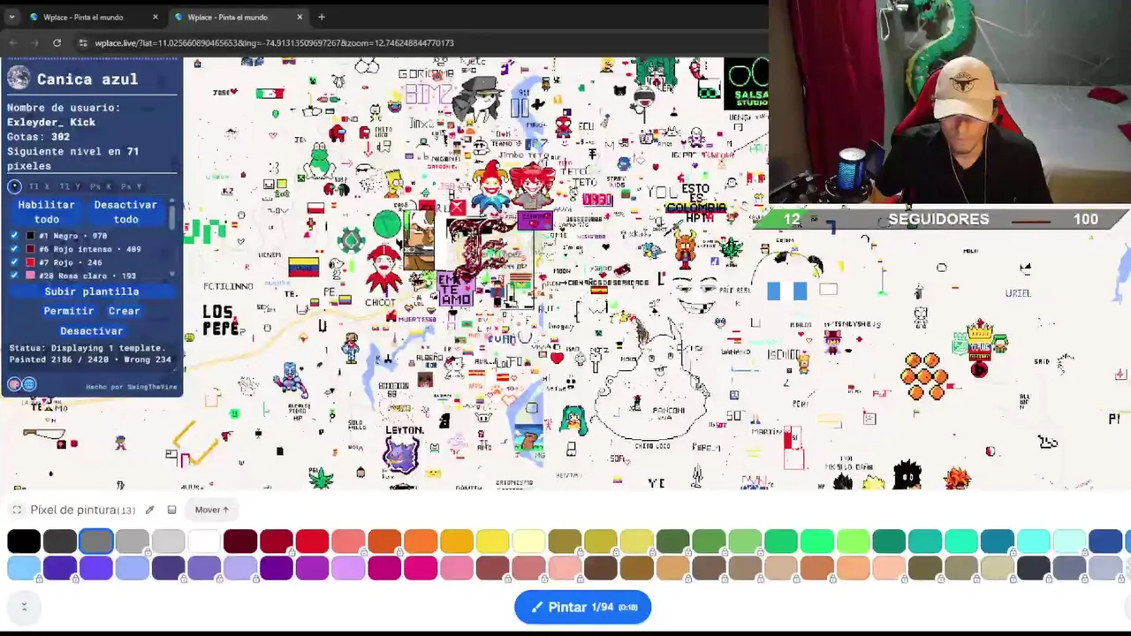Click the Habilitar todo button
The image size is (1131, 636).
pos(47,212)
